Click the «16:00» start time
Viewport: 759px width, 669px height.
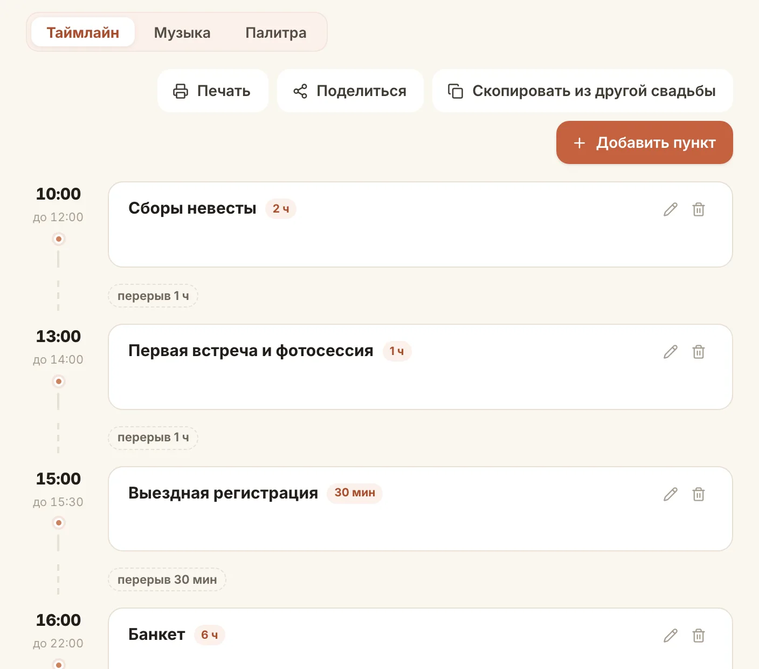click(58, 620)
